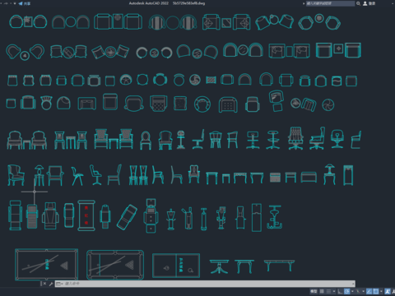Select the left billiard table drawing
Screen dimensions: 395x296
click(x=46, y=265)
